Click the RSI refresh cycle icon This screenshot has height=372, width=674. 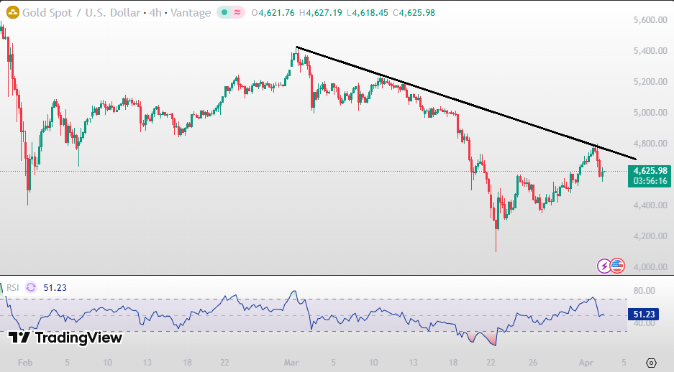pos(31,287)
